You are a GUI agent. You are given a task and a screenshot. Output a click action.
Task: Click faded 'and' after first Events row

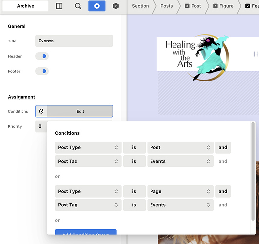coord(223,161)
